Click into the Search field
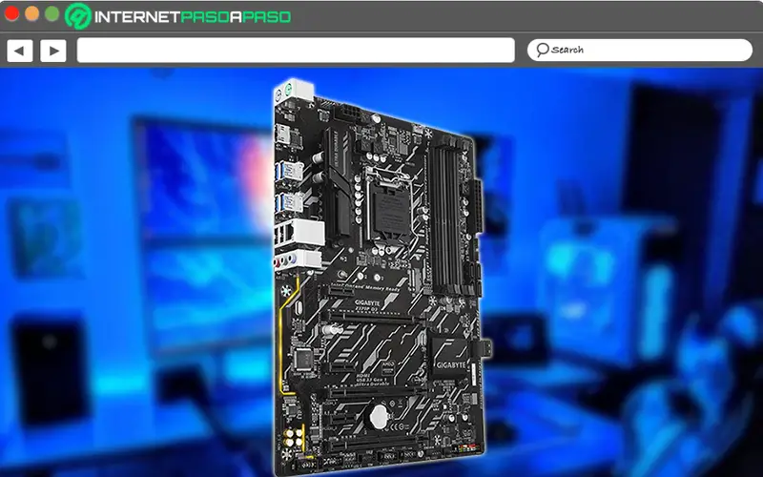This screenshot has width=763, height=477. point(639,51)
